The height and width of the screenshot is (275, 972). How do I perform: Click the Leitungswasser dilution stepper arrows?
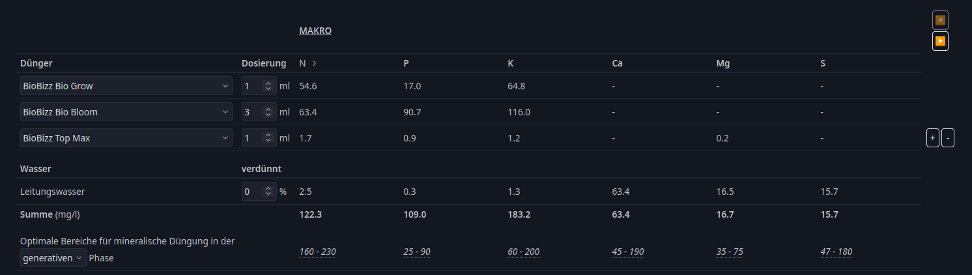pyautogui.click(x=268, y=192)
